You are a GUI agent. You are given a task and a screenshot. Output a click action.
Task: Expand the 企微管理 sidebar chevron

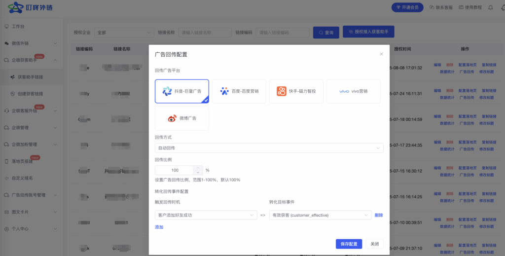55,128
